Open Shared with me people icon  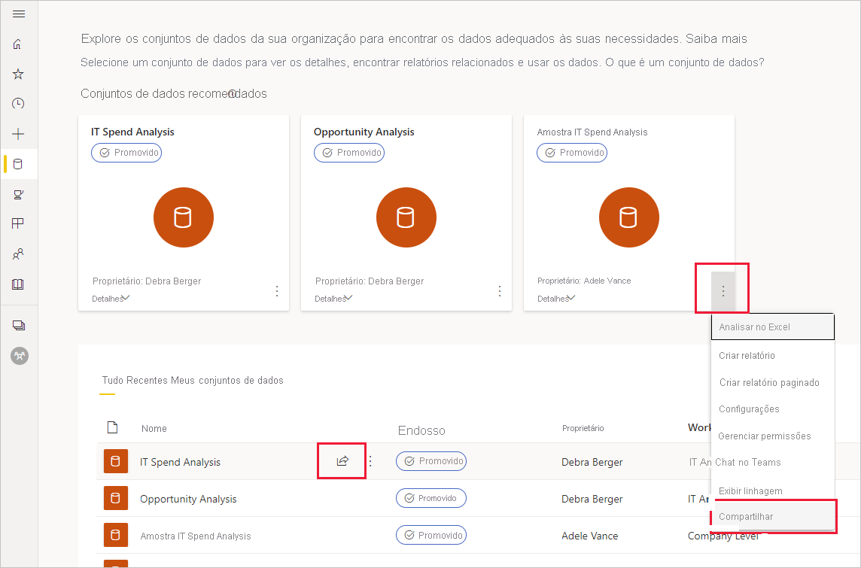click(x=18, y=254)
